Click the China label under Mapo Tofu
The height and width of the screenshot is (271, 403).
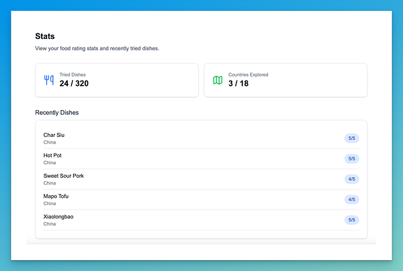pyautogui.click(x=50, y=203)
